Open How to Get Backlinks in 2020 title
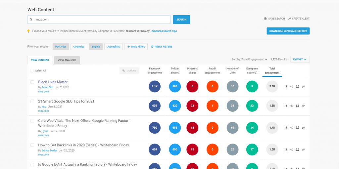Image resolution: width=339 pixels, height=169 pixels. point(83,145)
